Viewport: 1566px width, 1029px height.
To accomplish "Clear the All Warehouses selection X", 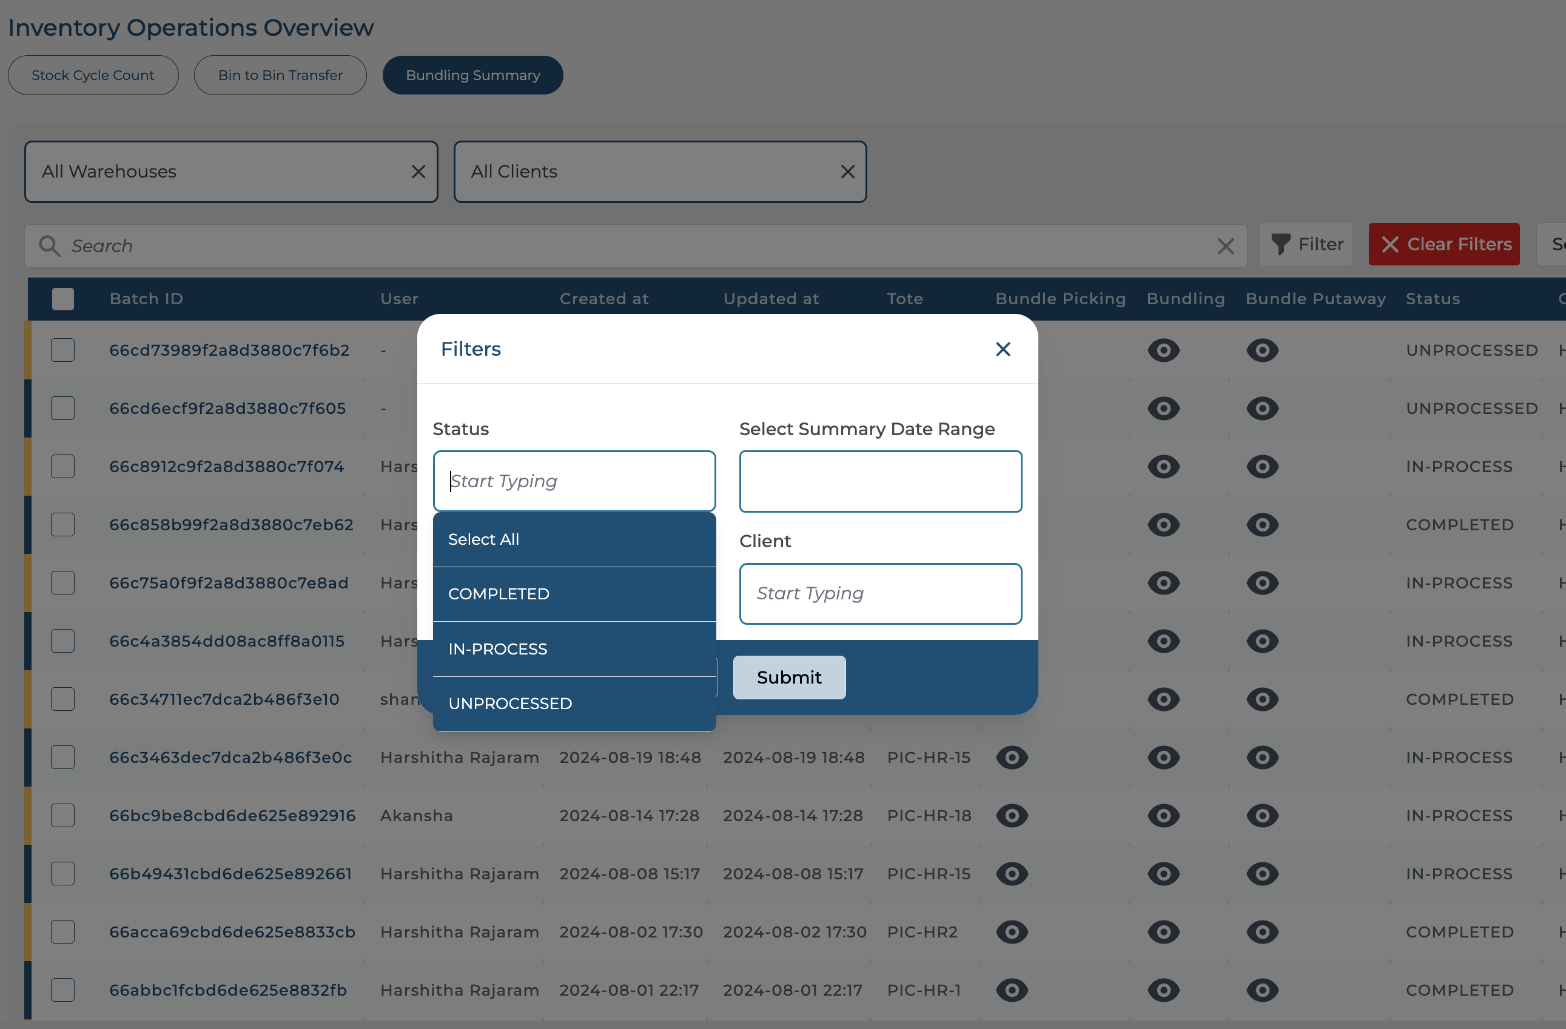I will tap(418, 171).
